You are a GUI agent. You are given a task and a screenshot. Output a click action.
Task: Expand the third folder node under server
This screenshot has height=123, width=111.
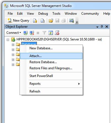[x=13, y=55]
